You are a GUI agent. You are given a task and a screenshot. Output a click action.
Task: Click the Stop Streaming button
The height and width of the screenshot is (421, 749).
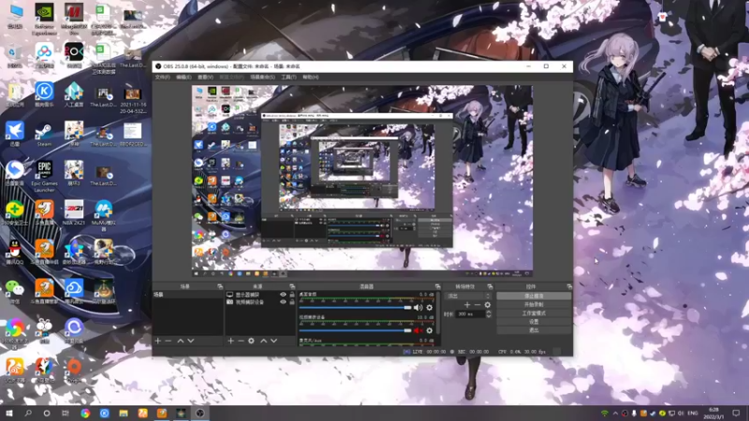[534, 296]
